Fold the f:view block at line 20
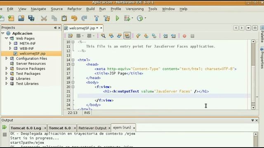264x148 pixels. pyautogui.click(x=73, y=87)
